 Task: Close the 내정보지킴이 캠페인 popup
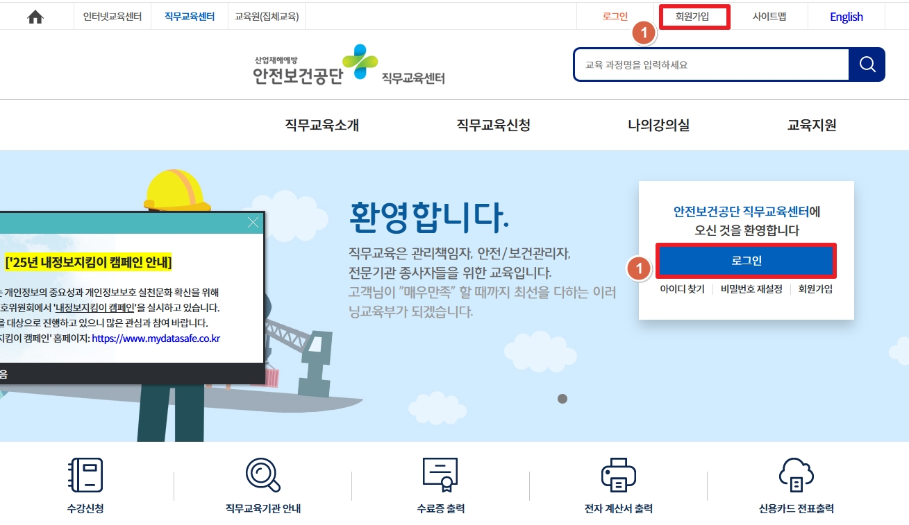253,223
